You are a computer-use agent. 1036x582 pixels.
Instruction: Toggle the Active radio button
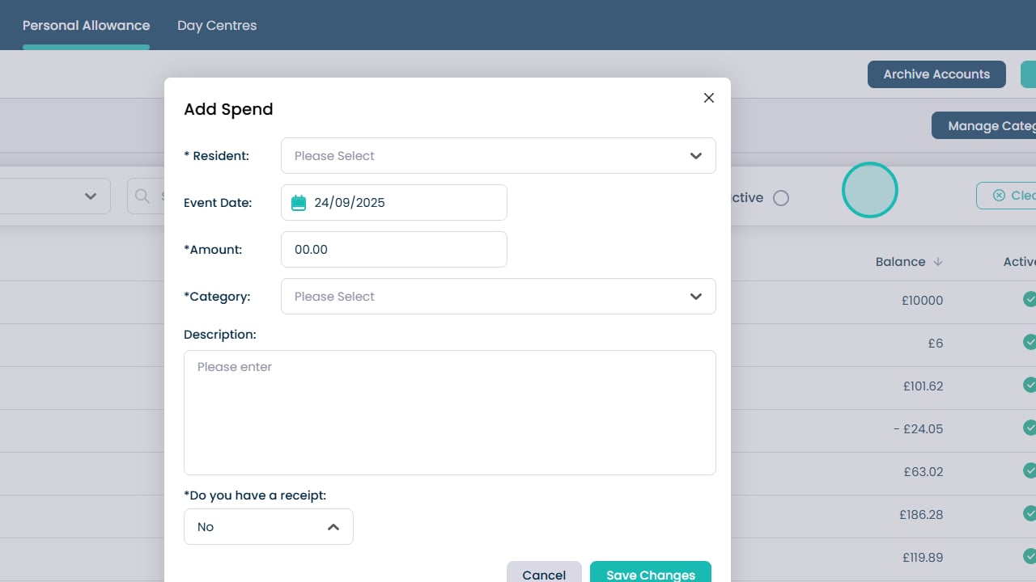(x=780, y=198)
